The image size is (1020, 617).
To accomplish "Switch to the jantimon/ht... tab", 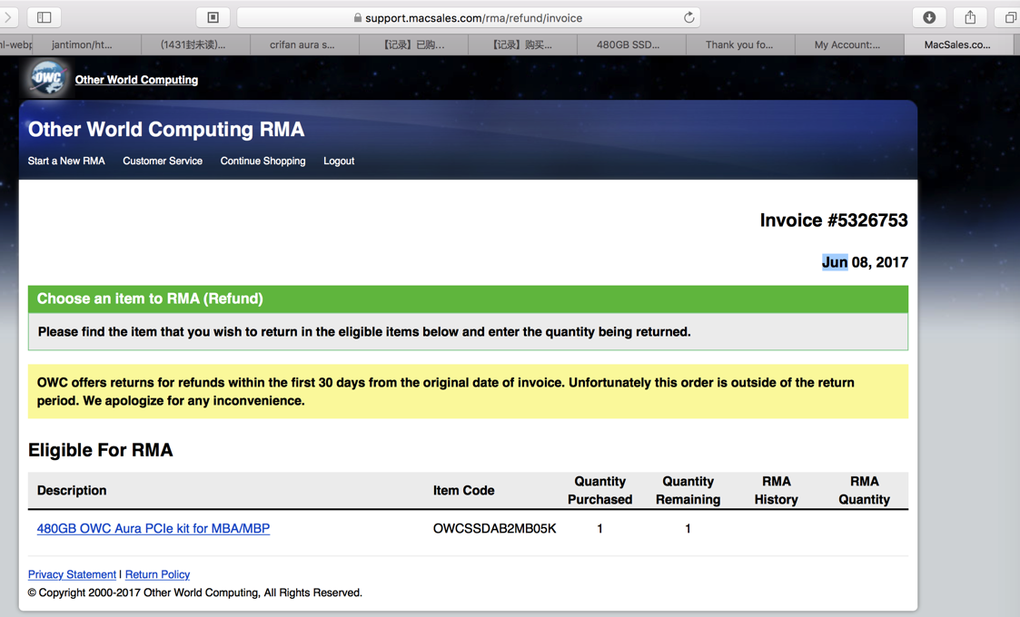I will (x=86, y=44).
